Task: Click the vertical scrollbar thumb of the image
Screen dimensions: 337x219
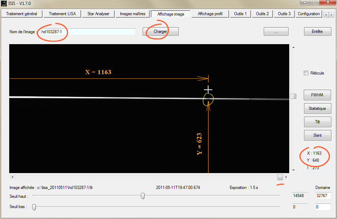Action: tap(293, 96)
